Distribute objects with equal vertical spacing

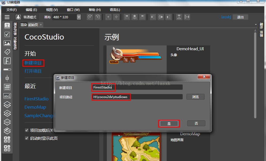[x=179, y=17]
